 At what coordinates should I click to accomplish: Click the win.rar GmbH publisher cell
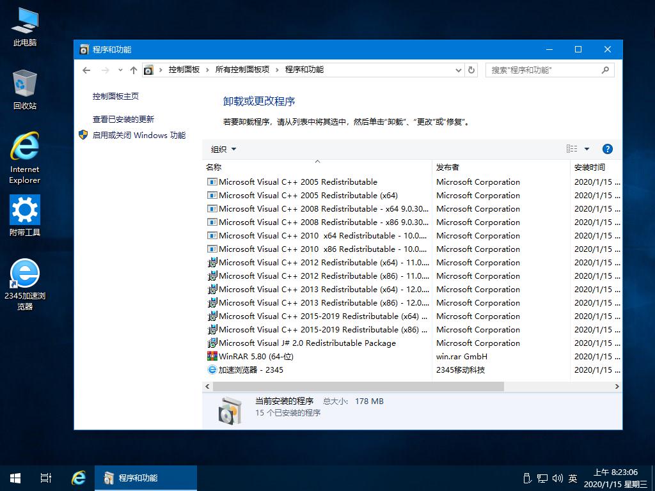point(462,356)
